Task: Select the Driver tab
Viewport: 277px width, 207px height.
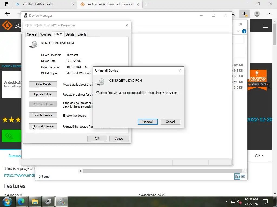Action: pos(58,34)
